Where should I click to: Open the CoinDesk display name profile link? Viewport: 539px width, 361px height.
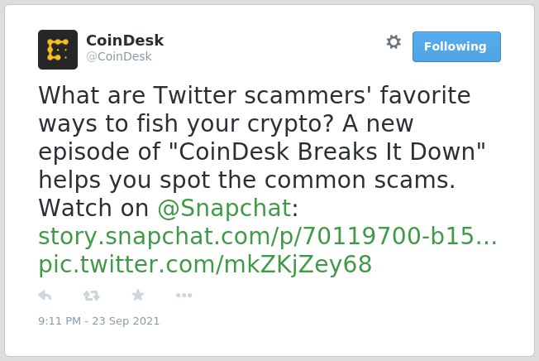[x=125, y=41]
